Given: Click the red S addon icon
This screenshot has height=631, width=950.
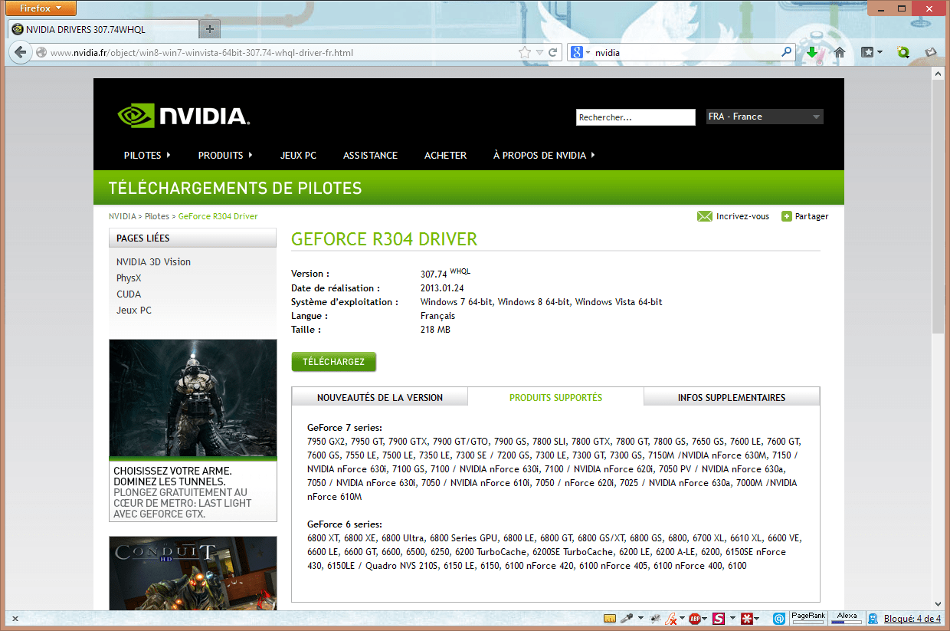Looking at the screenshot, I should coord(719,618).
